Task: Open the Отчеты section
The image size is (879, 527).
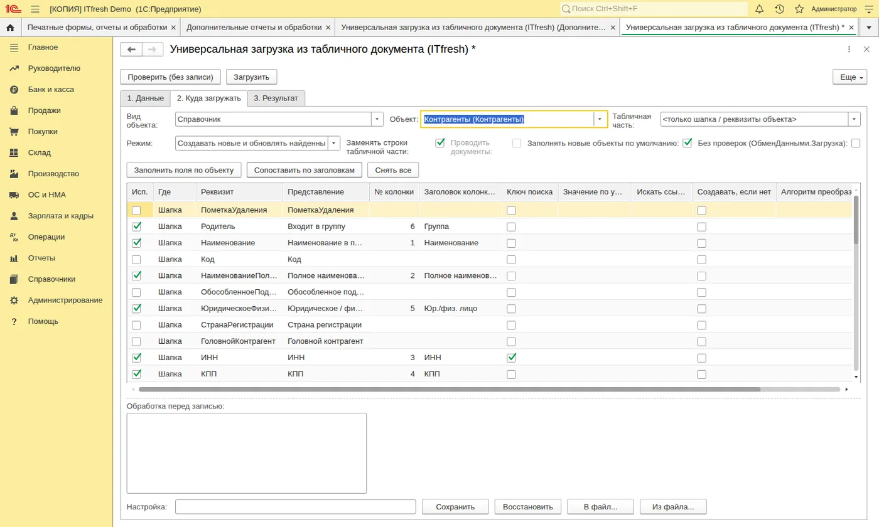Action: [41, 258]
